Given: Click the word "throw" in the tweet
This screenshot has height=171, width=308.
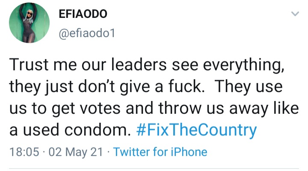Looking at the screenshot, I should coord(180,108).
